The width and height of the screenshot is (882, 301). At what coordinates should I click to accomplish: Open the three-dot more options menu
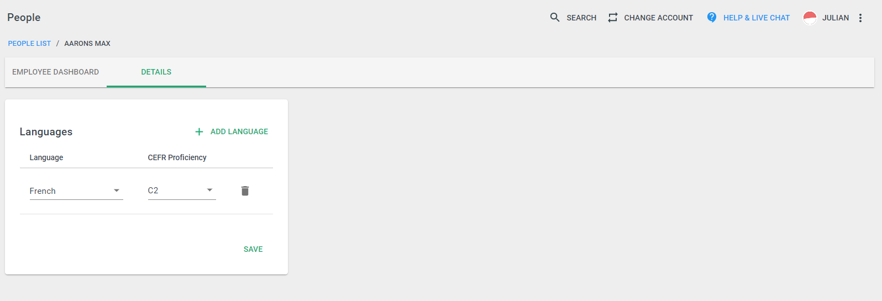[860, 18]
